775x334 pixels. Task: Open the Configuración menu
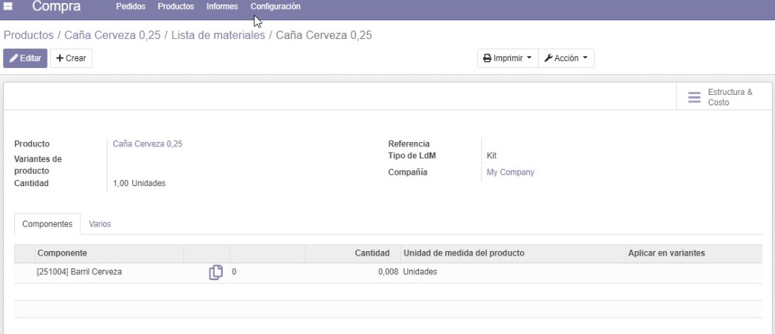tap(275, 7)
